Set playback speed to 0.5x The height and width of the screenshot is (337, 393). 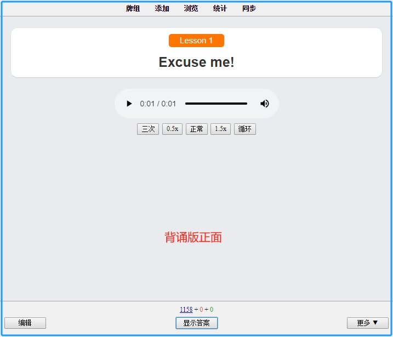[x=172, y=129]
